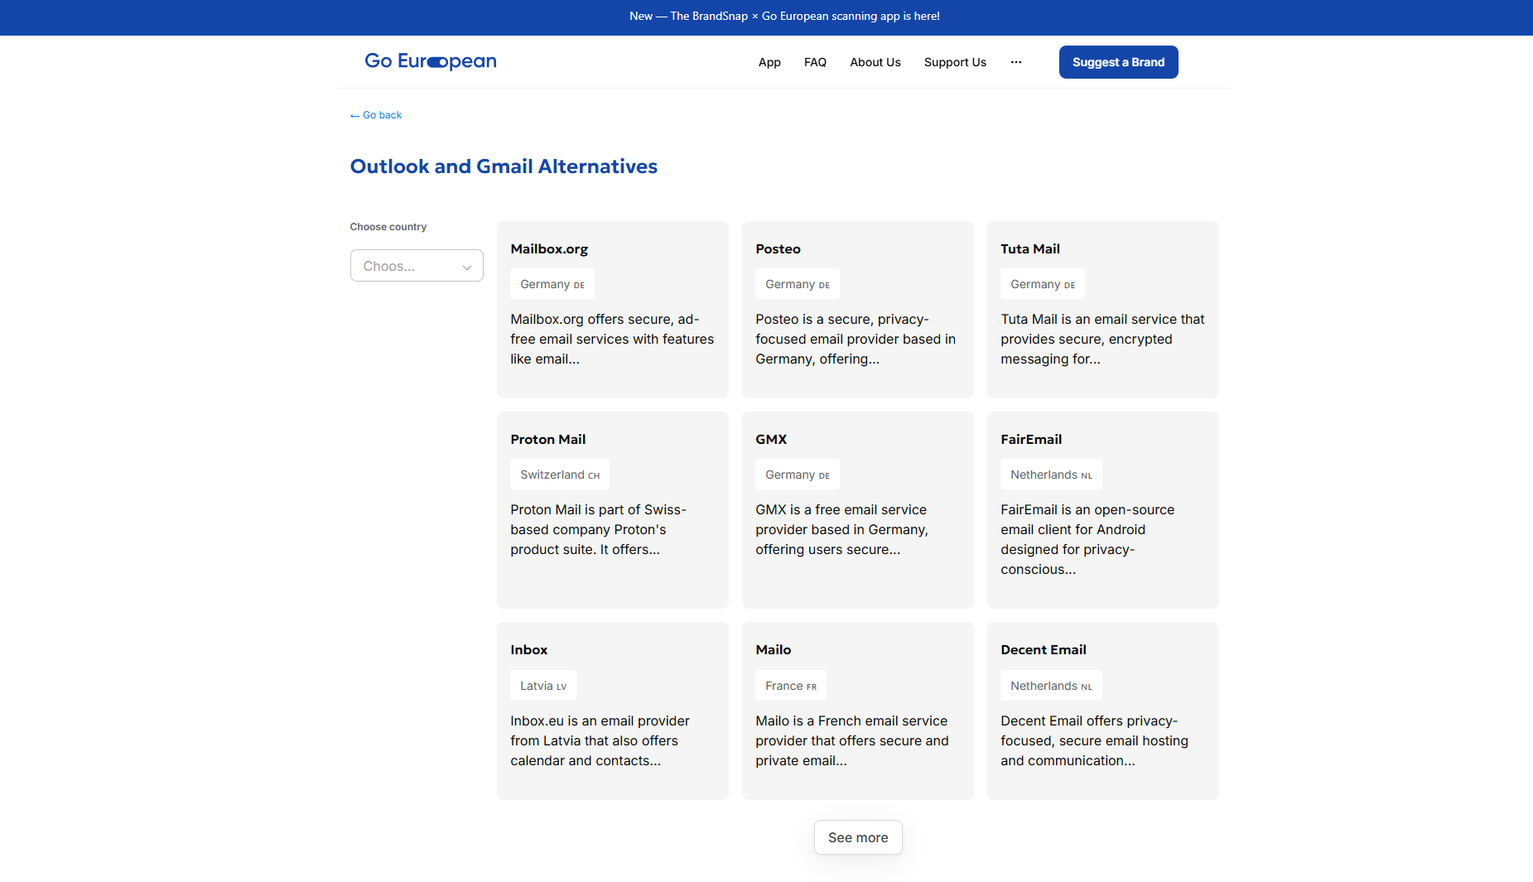The image size is (1533, 882).
Task: Open the GMX card title
Action: [x=771, y=439]
